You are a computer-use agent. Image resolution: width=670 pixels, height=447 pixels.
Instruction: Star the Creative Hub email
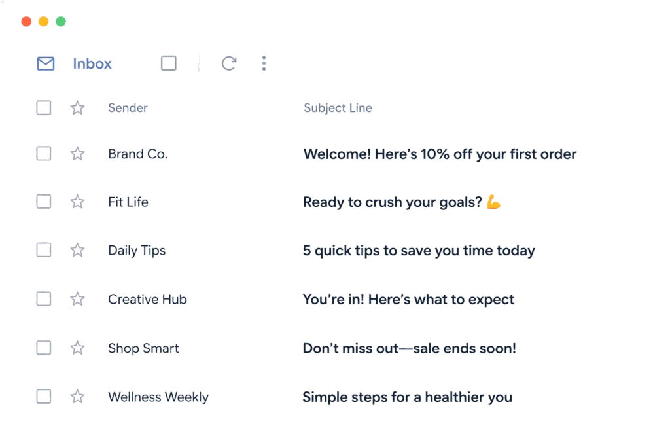(77, 298)
